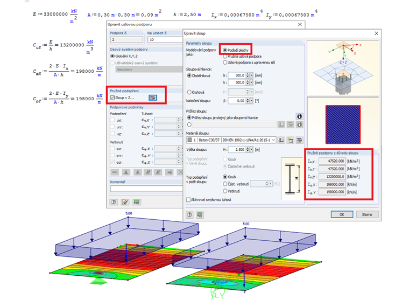Enable Aktivovat smykovou tuhost checkbox
409x307 pixels.
188,200
